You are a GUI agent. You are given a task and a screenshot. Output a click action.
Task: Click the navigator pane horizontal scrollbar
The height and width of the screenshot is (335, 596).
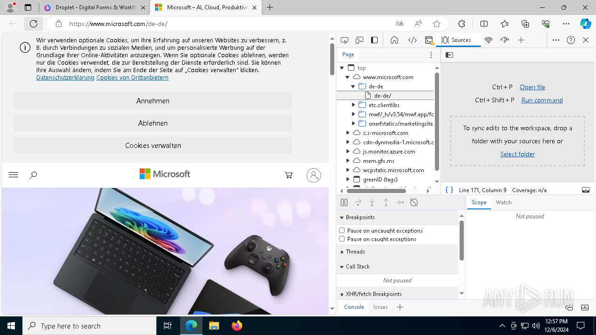tap(376, 191)
